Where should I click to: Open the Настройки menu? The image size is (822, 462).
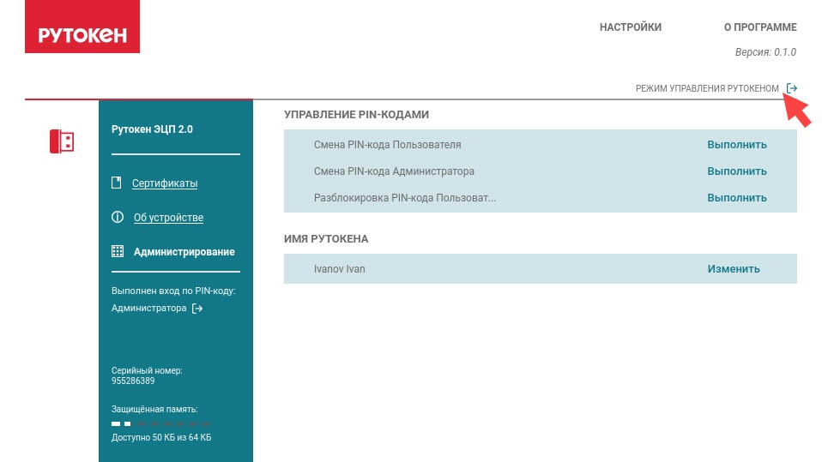pos(630,27)
